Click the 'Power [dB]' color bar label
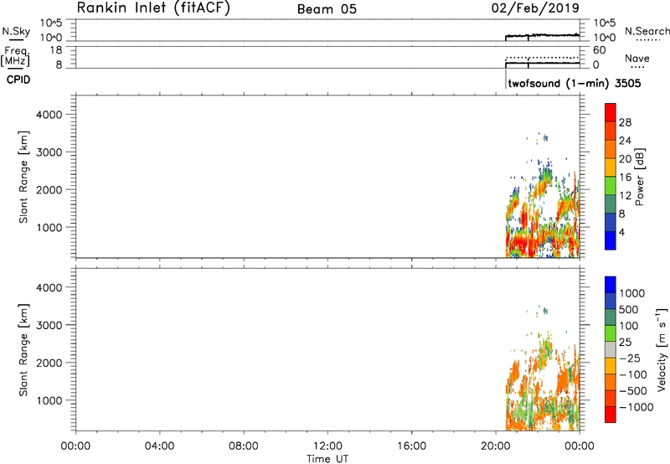The height and width of the screenshot is (464, 670). (640, 177)
